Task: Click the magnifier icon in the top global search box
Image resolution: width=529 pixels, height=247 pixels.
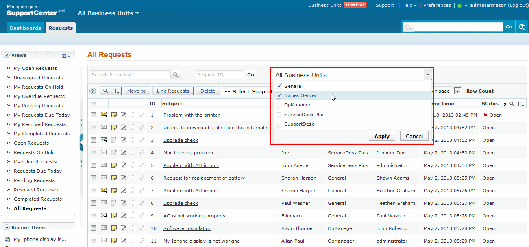Action: pyautogui.click(x=408, y=27)
